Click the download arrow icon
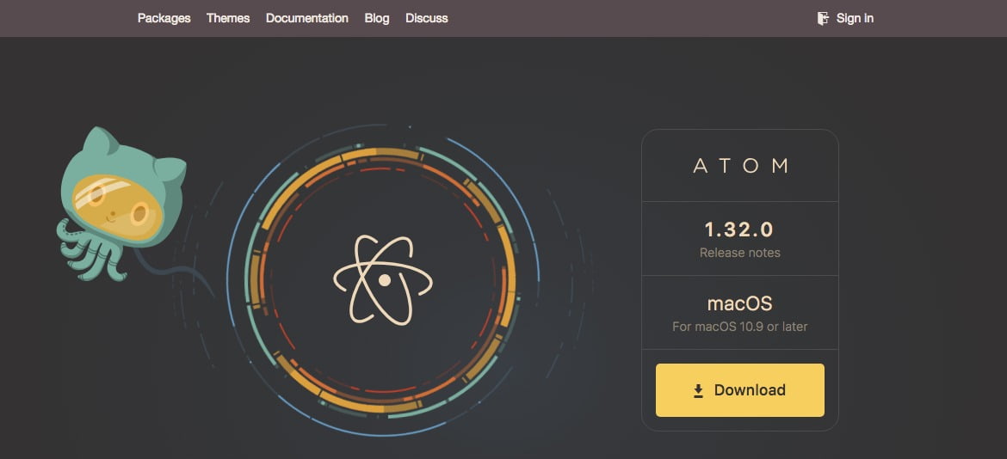The image size is (1007, 459). [699, 390]
